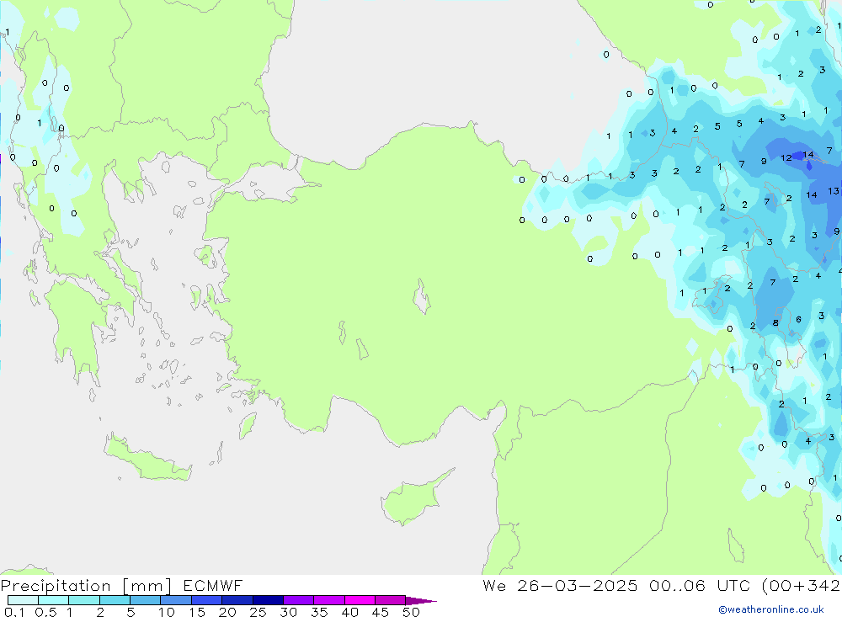Screen dimensions: 842x617
Task: Click the island of Rhodes near Turkey's coast
Action: 247,426
